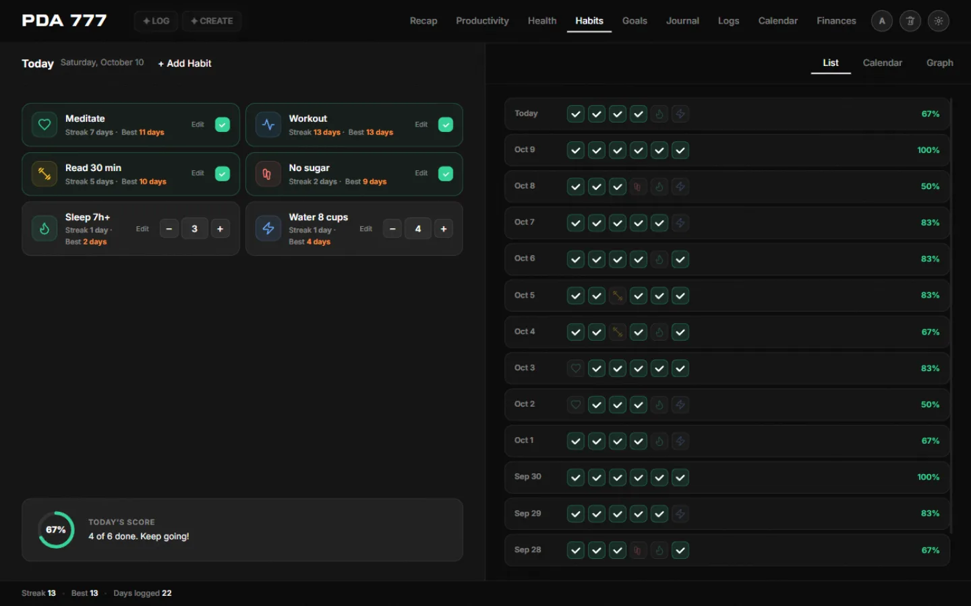Go to the Finances tab
Viewport: 971px width, 606px height.
[x=836, y=21]
